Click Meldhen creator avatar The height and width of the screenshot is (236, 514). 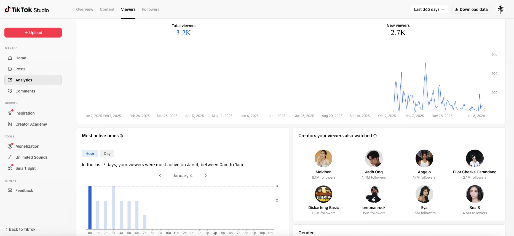click(323, 158)
